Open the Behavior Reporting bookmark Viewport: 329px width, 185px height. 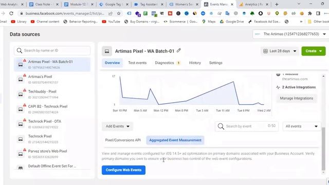click(80, 22)
